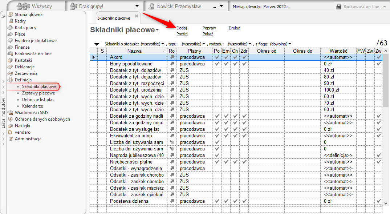
Task: Open rodzaju filter (wszystkie) dropdown
Action: (x=240, y=44)
